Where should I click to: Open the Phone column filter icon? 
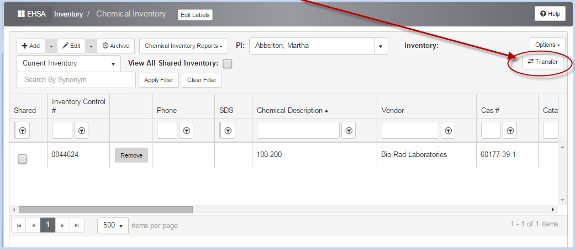click(186, 131)
